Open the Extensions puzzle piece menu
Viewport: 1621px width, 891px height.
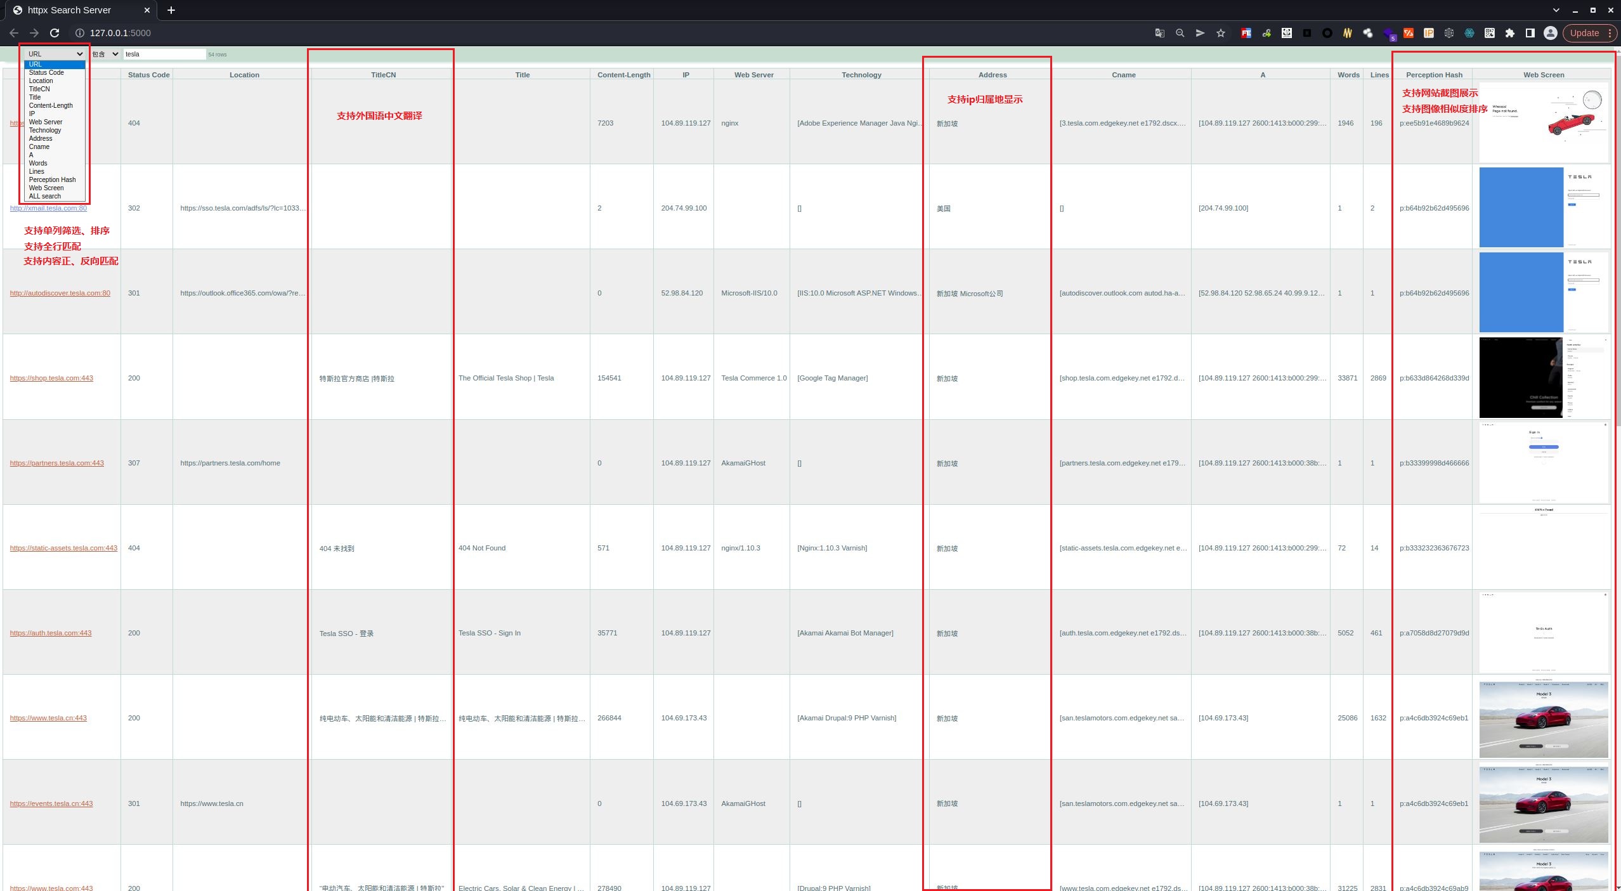pos(1509,33)
